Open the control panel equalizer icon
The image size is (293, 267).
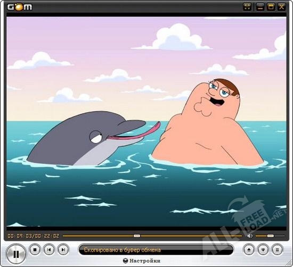coord(263,249)
